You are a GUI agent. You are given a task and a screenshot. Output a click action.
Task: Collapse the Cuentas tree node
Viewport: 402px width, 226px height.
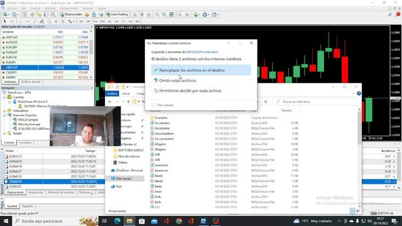pos(4,97)
